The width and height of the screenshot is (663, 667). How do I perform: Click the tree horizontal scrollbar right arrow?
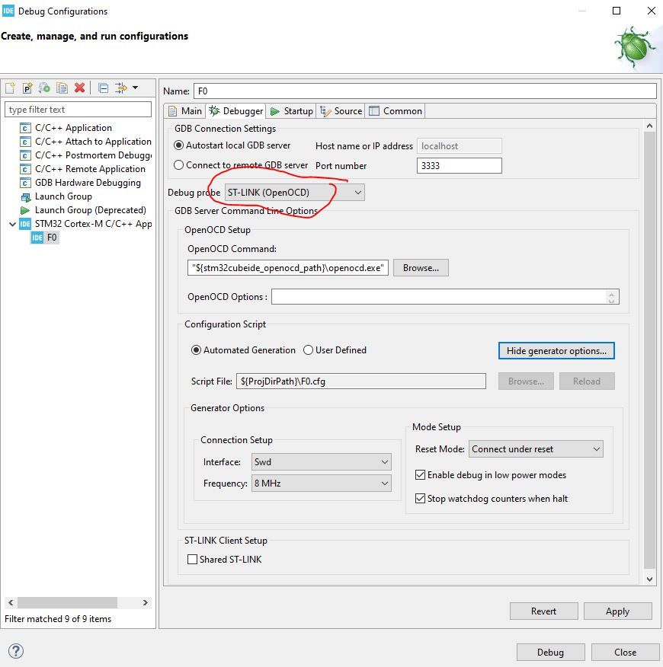[146, 602]
